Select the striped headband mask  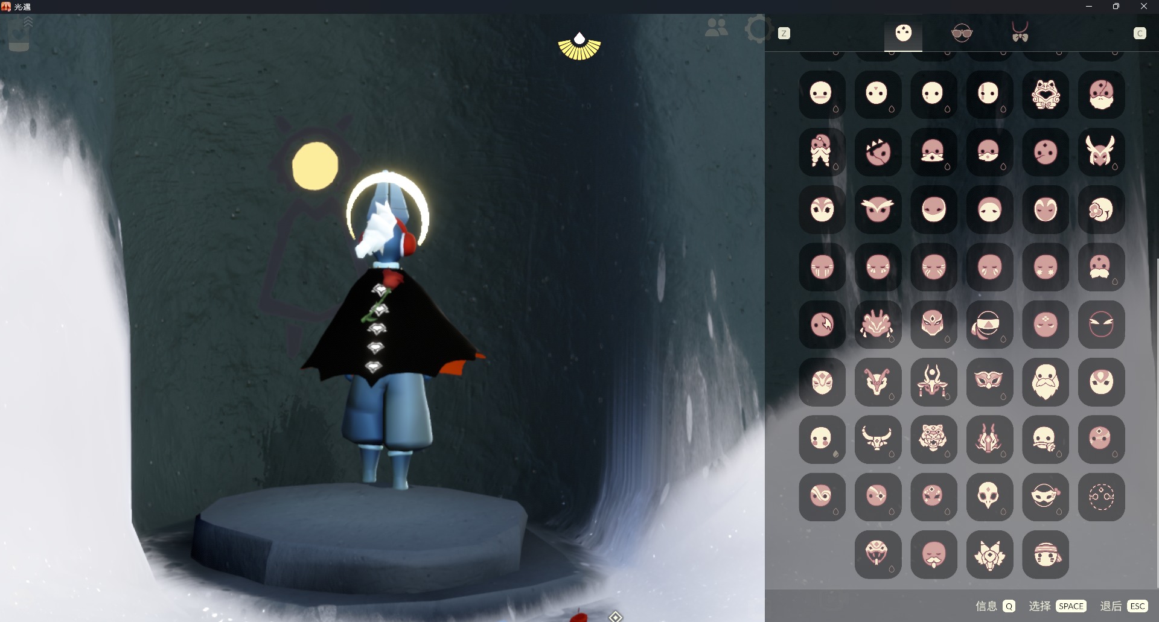click(x=1046, y=554)
